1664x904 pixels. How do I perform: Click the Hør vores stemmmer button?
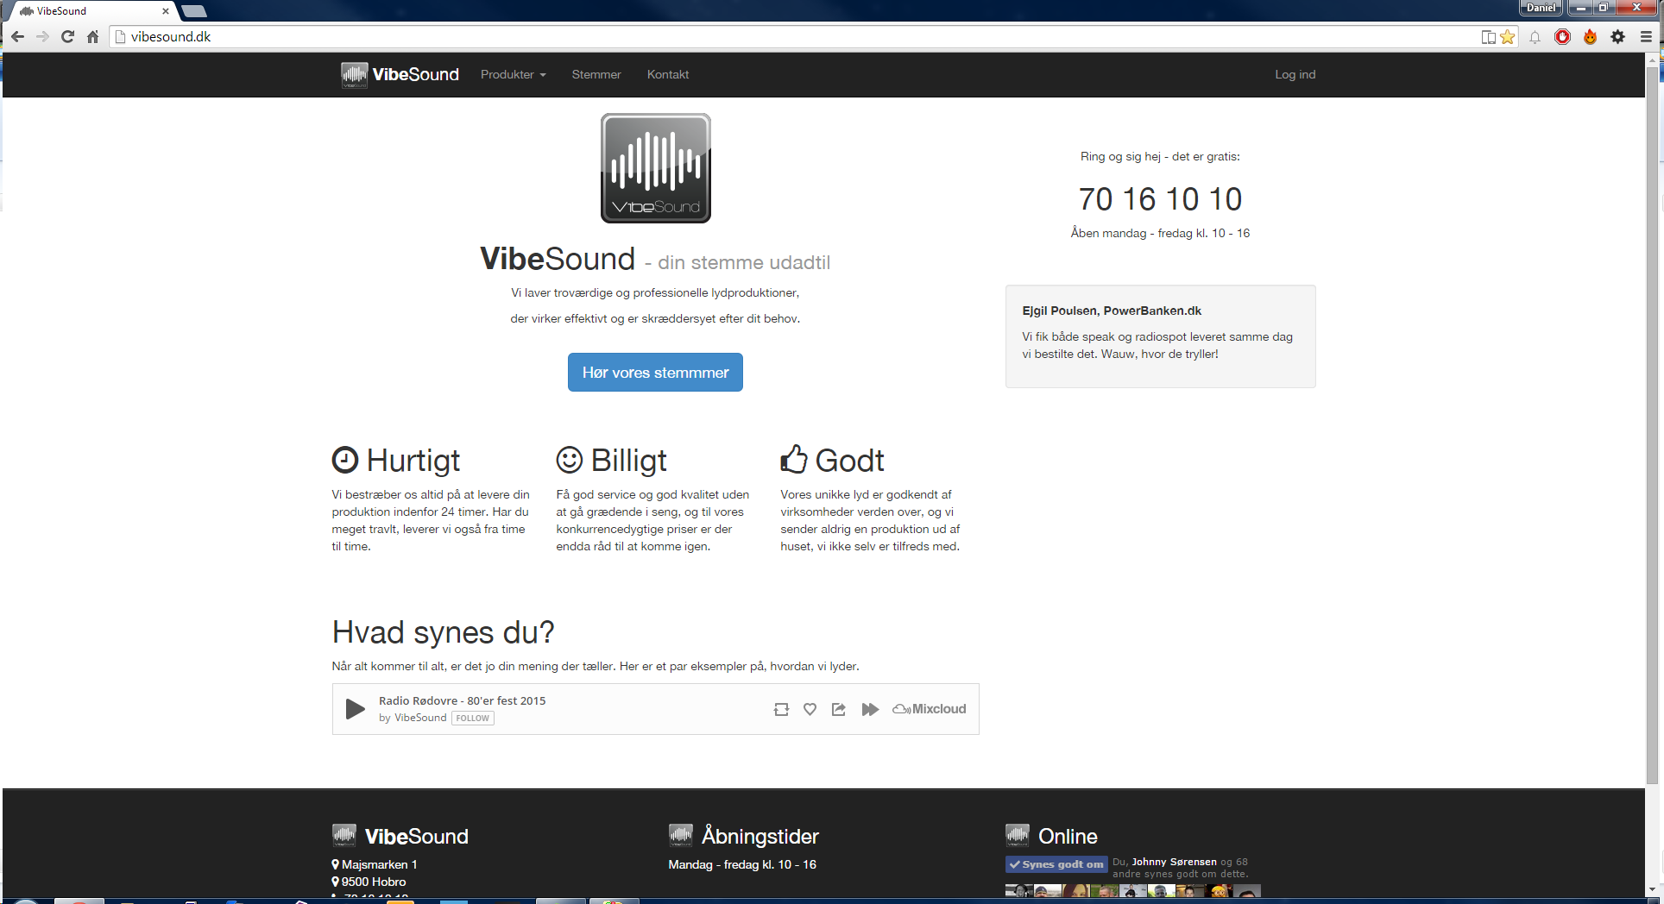coord(655,372)
